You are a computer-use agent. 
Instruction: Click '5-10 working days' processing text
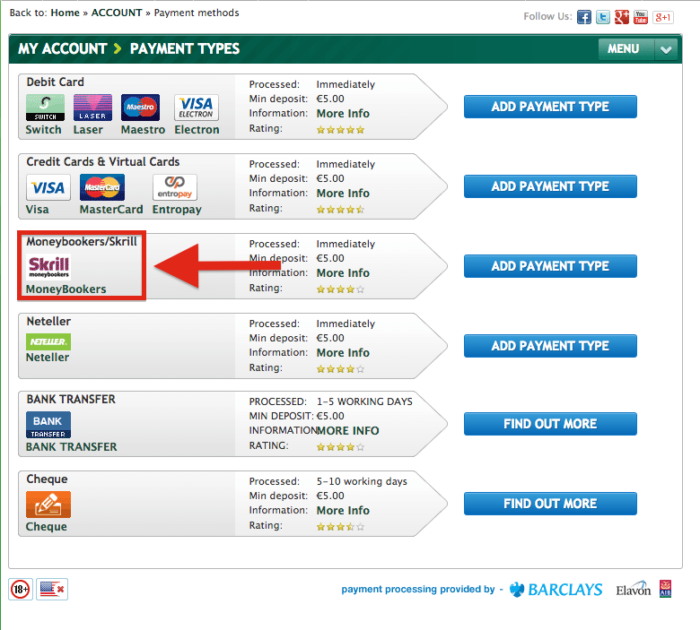tap(362, 481)
